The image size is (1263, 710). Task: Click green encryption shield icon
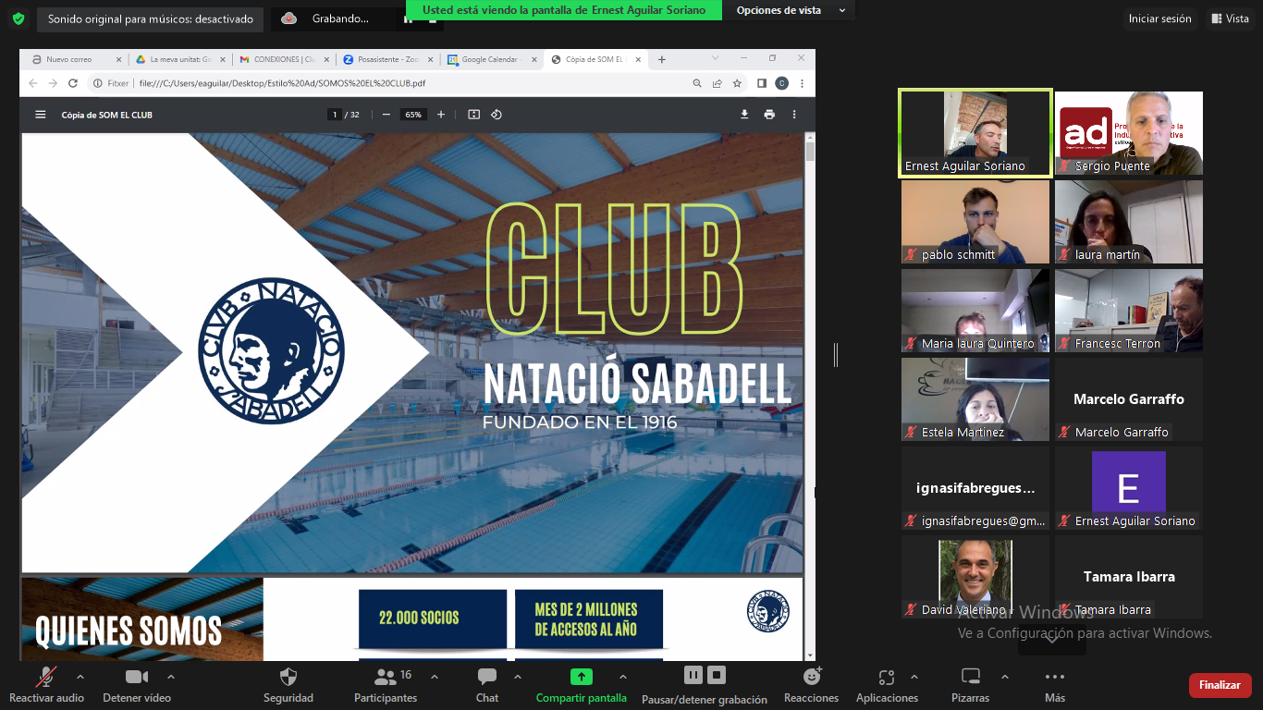coord(18,18)
